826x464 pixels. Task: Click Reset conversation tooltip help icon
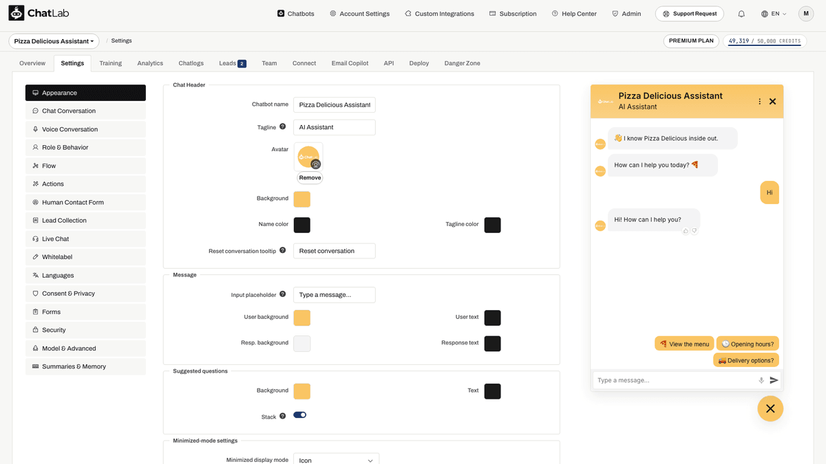[x=283, y=250]
